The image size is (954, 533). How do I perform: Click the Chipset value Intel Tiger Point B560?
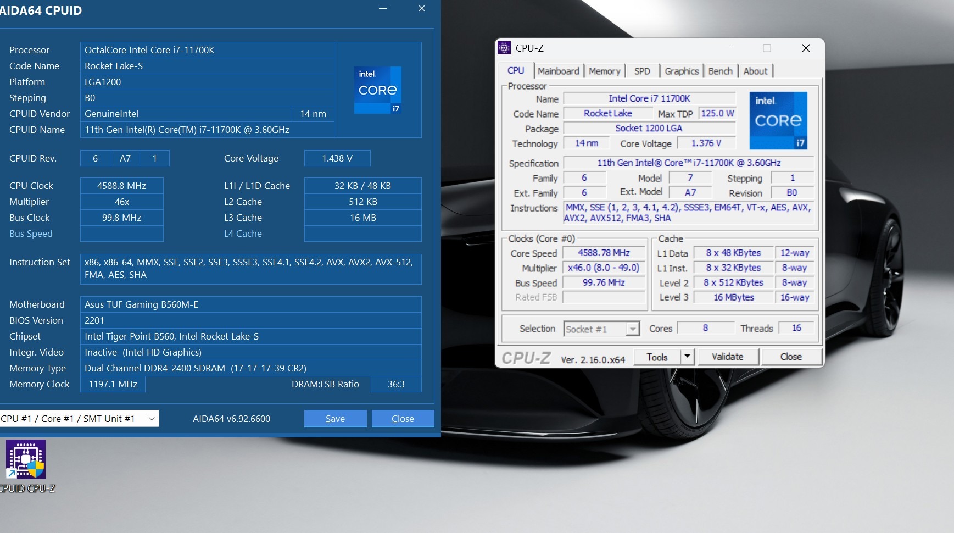pos(251,336)
